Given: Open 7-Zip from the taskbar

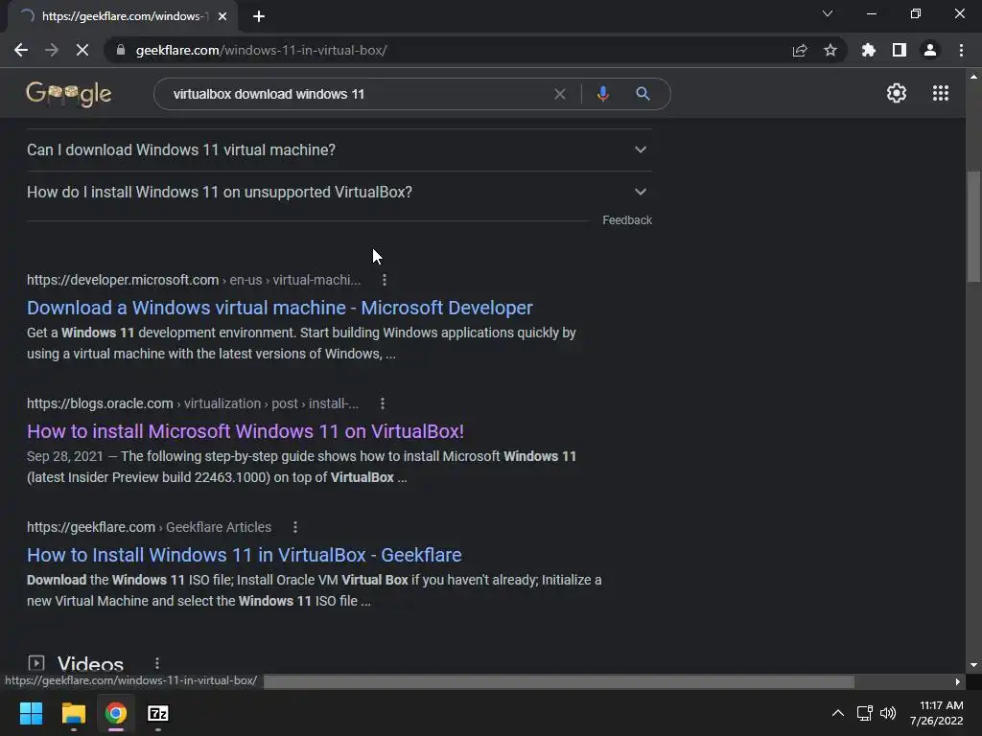Looking at the screenshot, I should [x=158, y=713].
